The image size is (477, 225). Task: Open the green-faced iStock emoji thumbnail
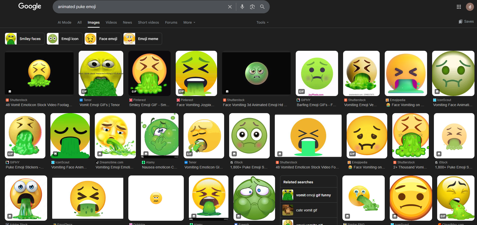click(x=249, y=136)
